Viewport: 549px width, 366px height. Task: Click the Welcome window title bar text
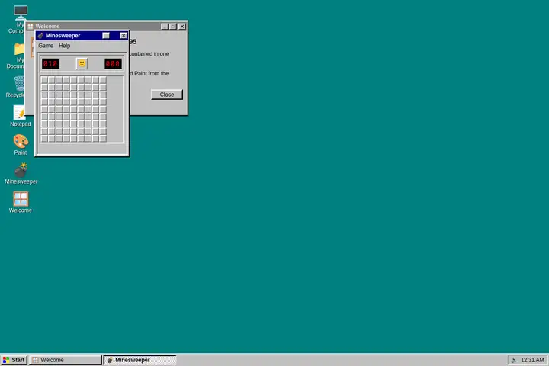[47, 26]
